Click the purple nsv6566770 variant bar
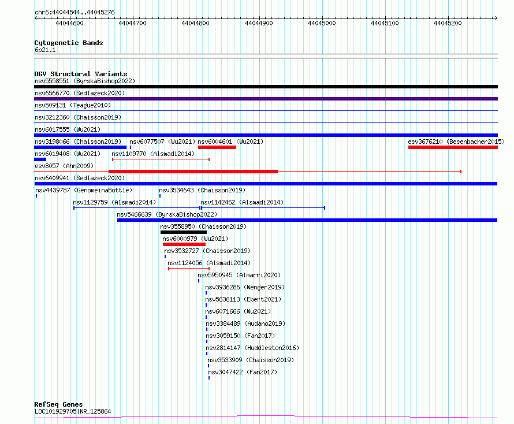The width and height of the screenshot is (514, 424). pos(266,99)
